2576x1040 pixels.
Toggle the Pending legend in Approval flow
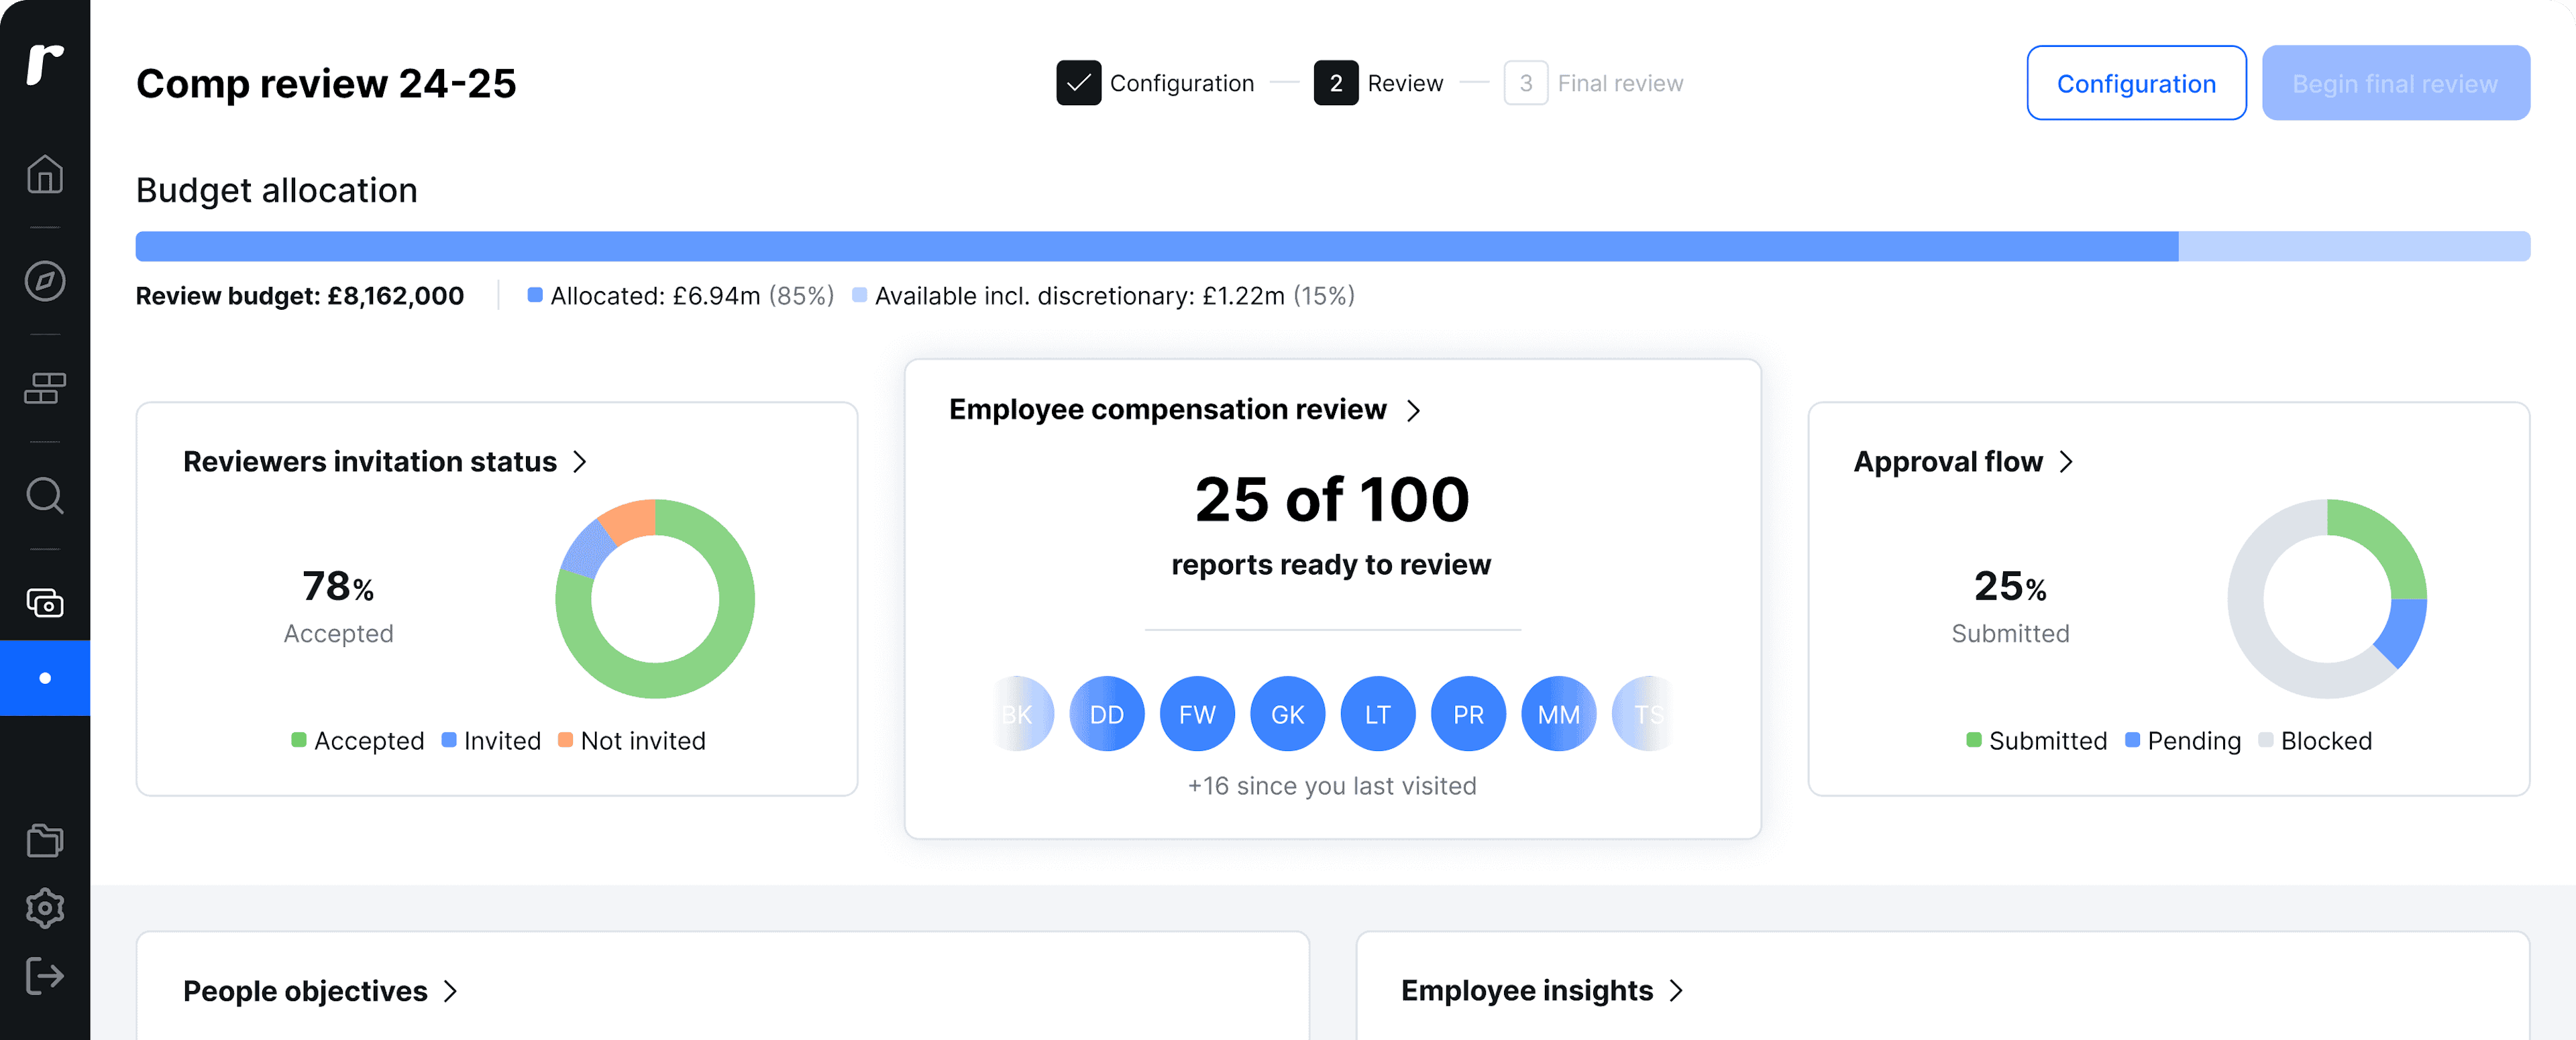[x=2182, y=741]
